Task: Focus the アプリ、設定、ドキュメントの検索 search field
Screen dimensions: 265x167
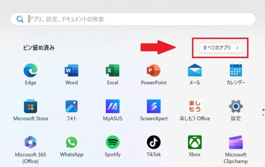Action: pos(133,19)
